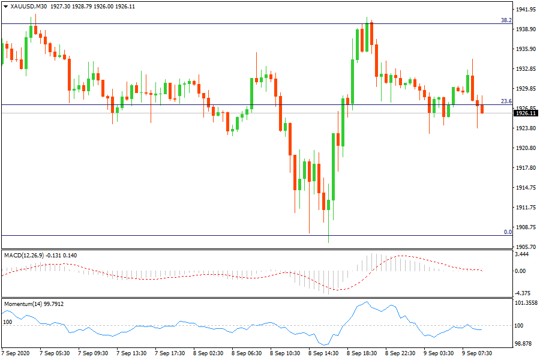Click the 9 Sep 07:30 time label

pos(477,353)
